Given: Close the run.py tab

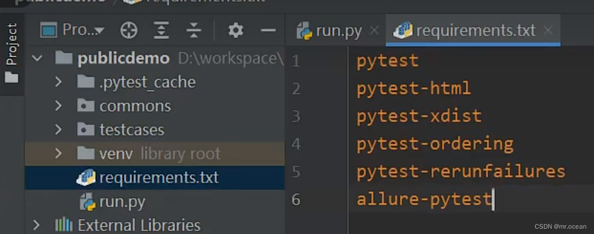Looking at the screenshot, I should (x=375, y=31).
